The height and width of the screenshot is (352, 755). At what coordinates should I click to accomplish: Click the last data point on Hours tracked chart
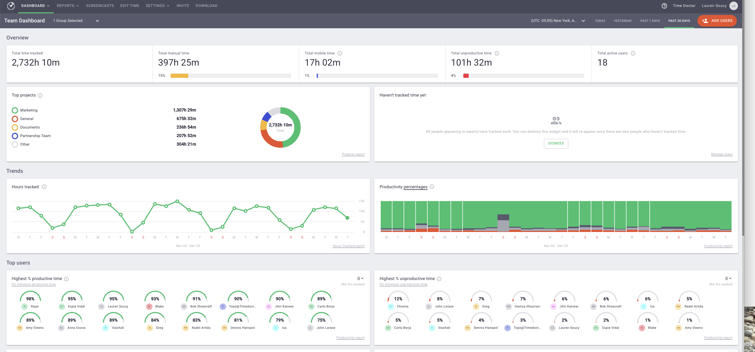pos(347,218)
